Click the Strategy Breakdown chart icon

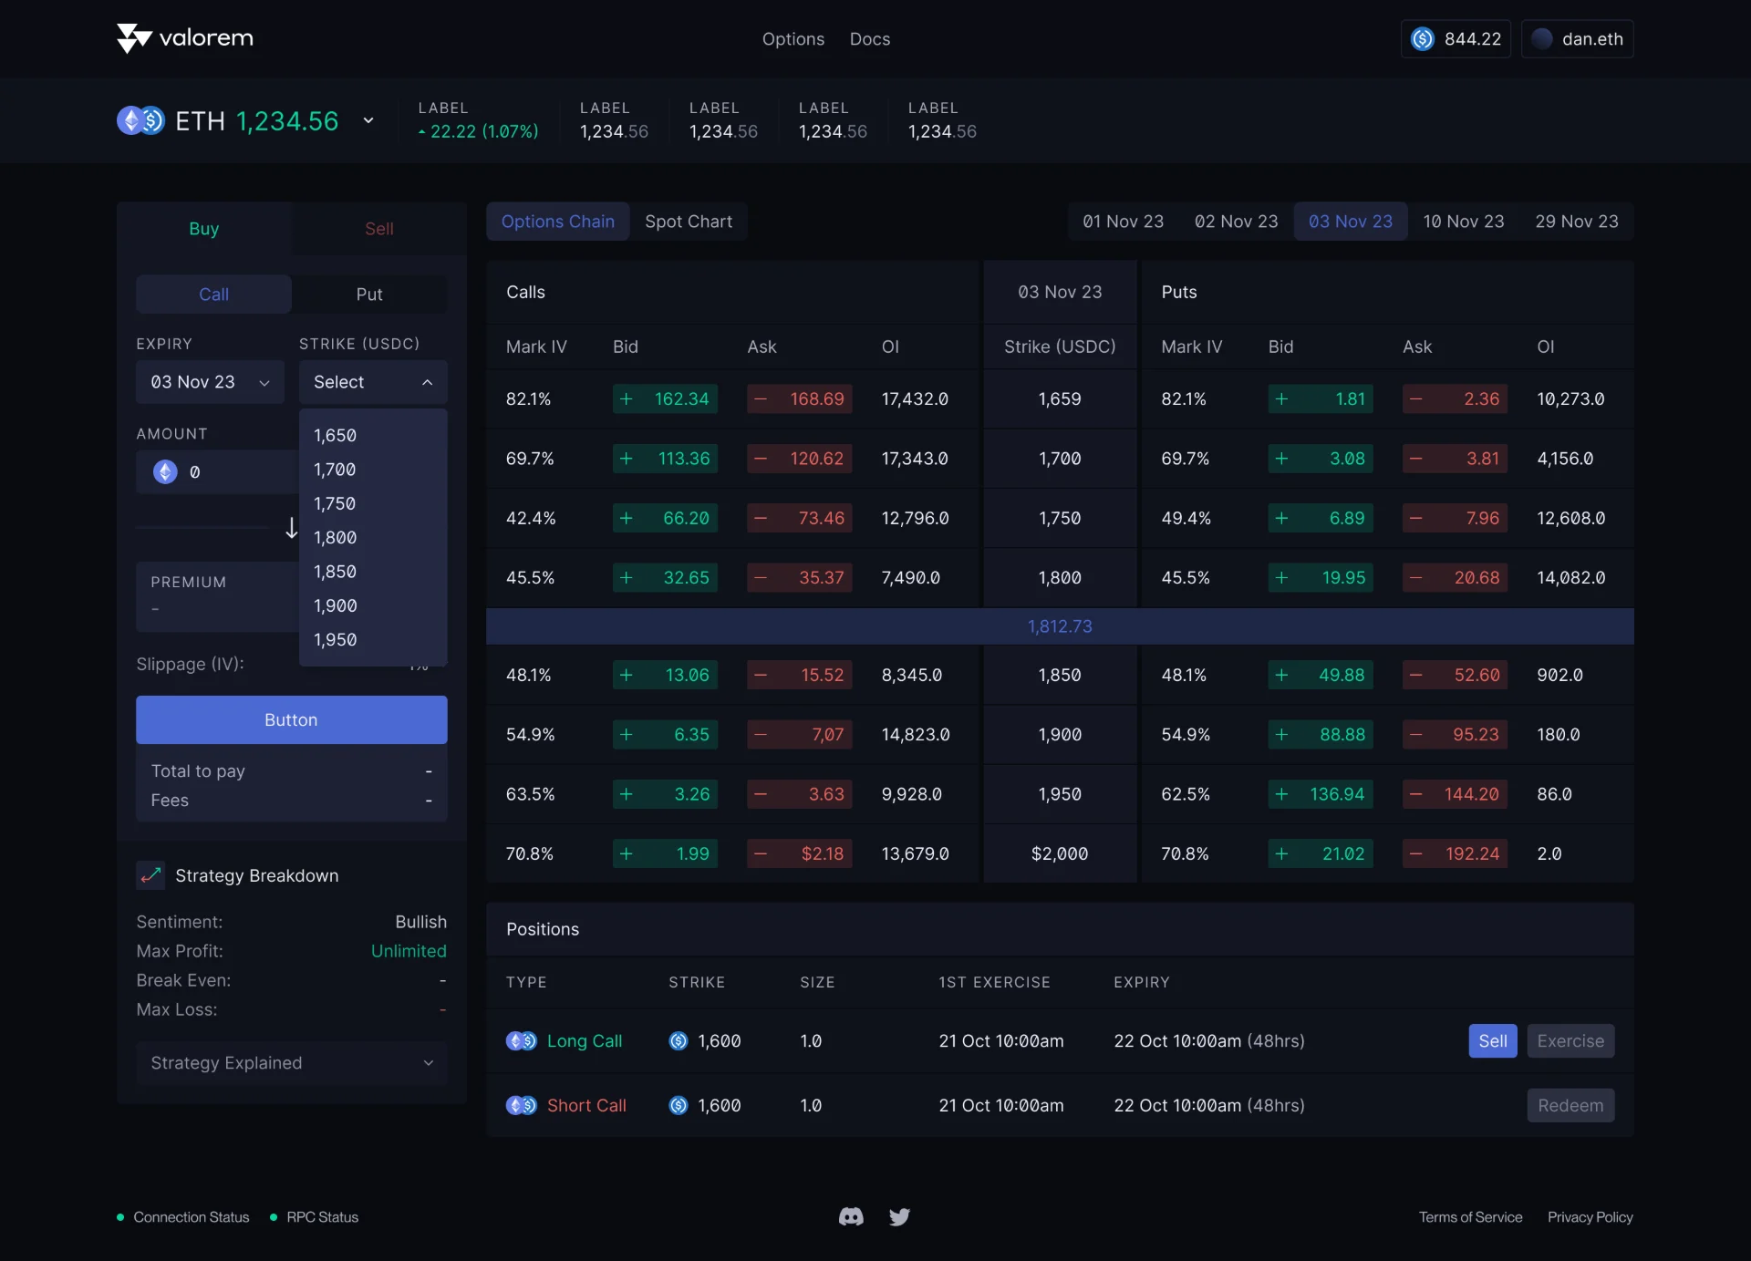coord(150,875)
